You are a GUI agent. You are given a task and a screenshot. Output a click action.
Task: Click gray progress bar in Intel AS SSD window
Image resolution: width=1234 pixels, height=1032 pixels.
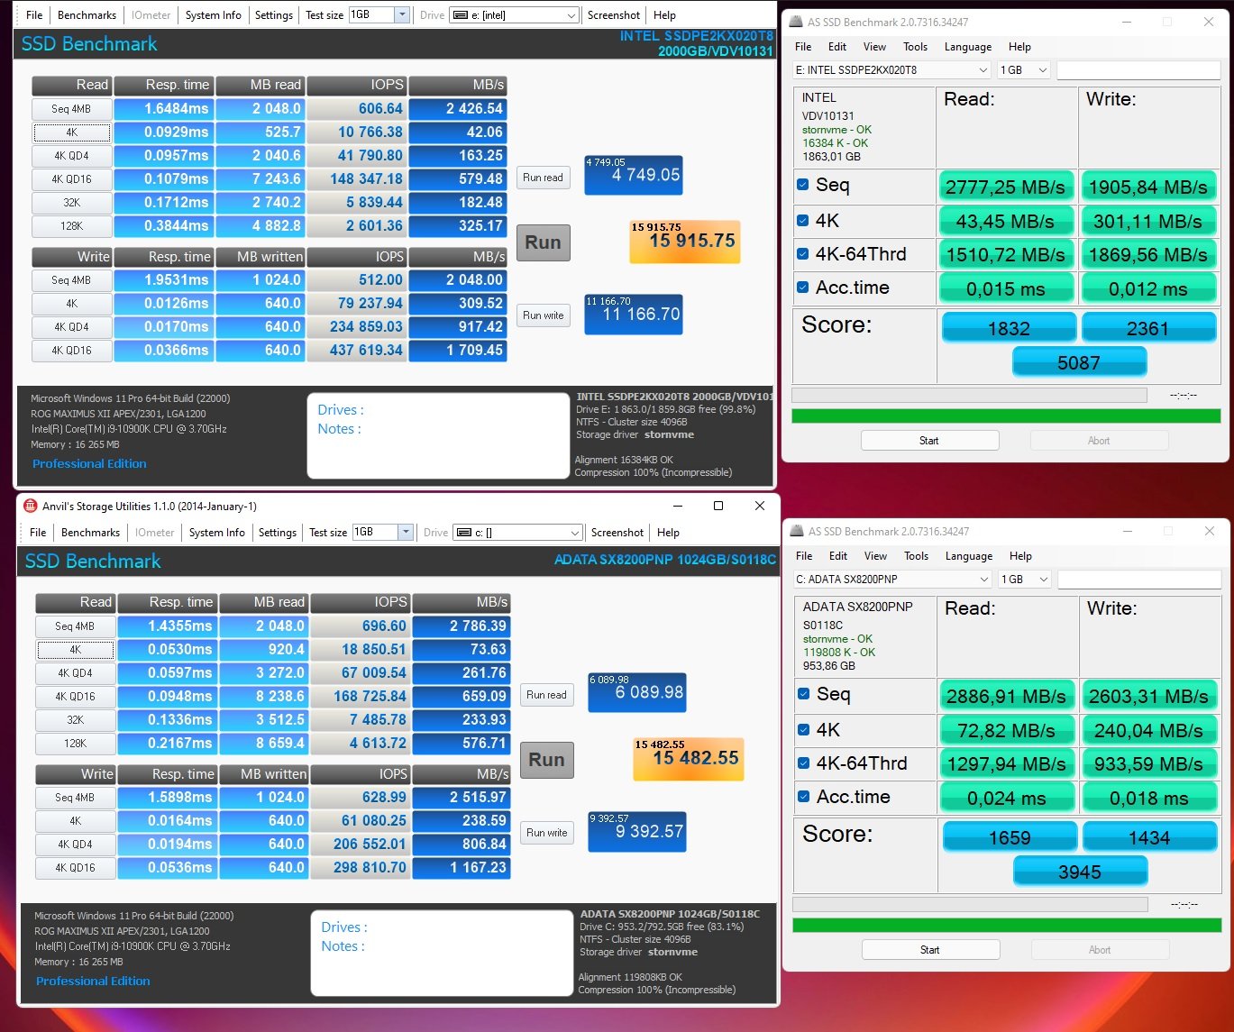[969, 395]
